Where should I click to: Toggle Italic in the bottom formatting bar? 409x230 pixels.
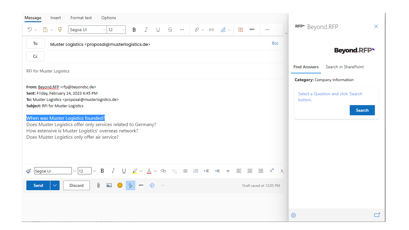click(113, 171)
